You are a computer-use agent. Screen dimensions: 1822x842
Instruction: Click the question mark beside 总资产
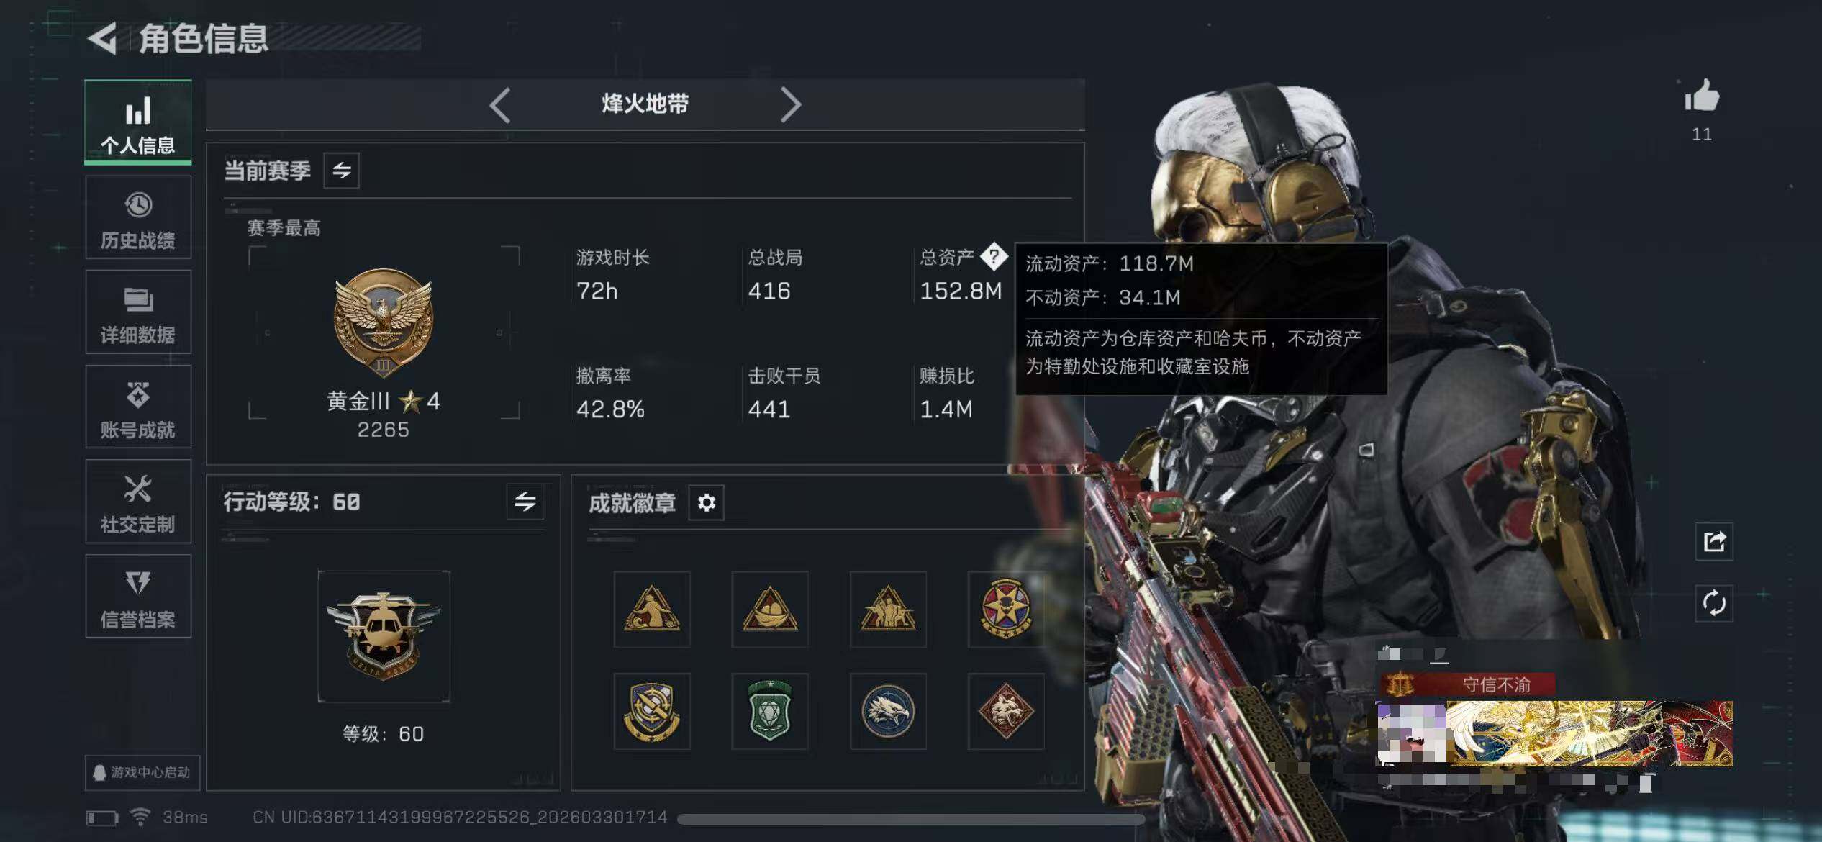(x=994, y=256)
